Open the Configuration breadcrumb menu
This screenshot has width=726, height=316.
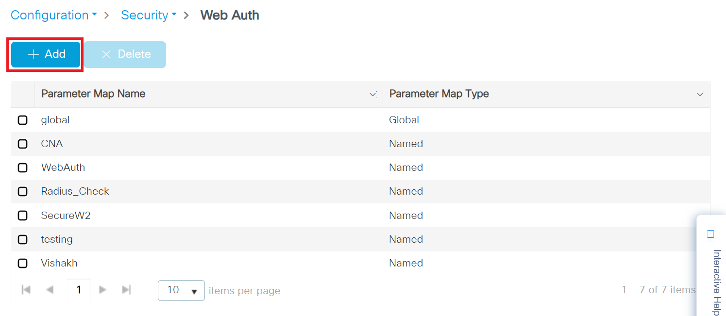click(x=53, y=15)
